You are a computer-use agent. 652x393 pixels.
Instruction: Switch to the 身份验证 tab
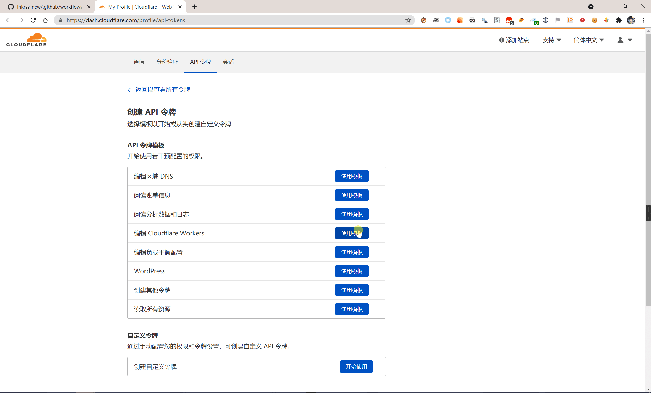[x=167, y=62]
